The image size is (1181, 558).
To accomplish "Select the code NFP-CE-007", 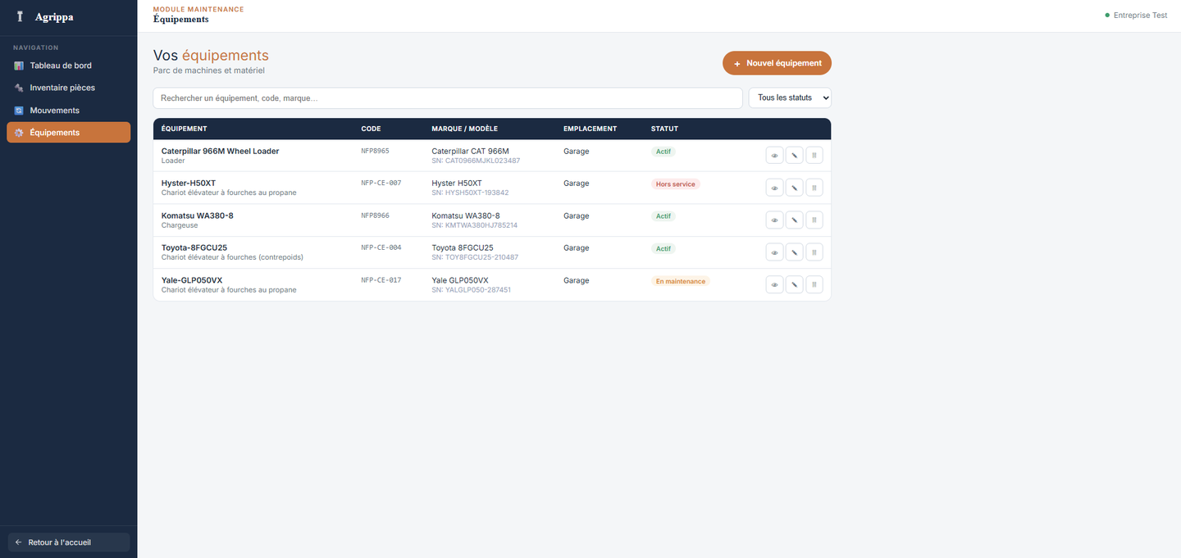I will coord(381,183).
